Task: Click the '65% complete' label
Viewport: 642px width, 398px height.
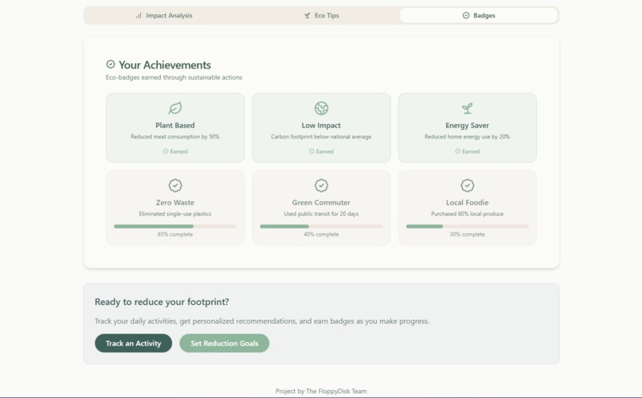Action: click(x=175, y=234)
